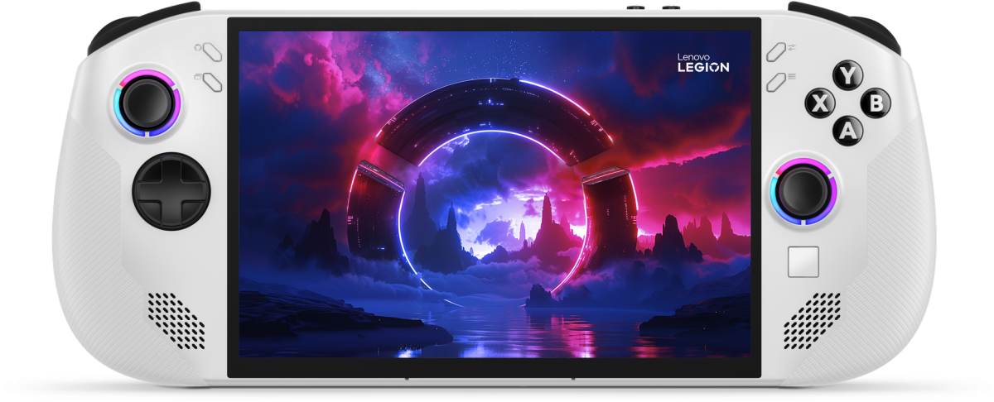Tap the square touchpad below right joystick
Image resolution: width=994 pixels, height=402 pixels.
click(x=803, y=261)
